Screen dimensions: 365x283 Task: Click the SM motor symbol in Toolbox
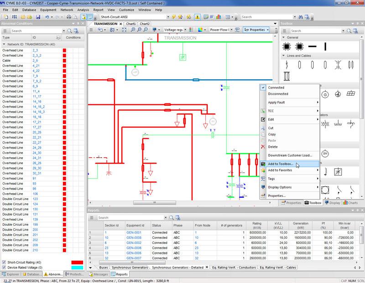[325, 153]
